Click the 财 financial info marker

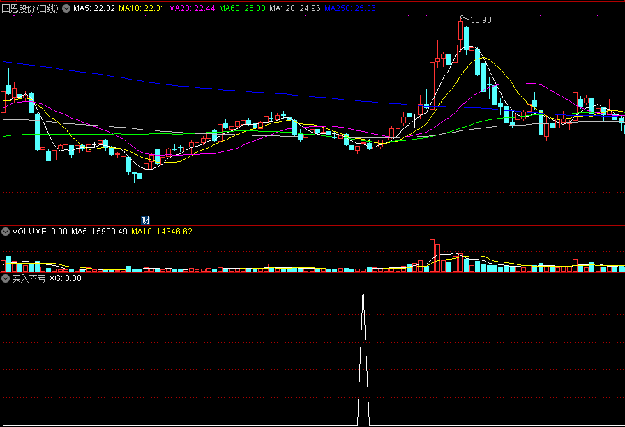pyautogui.click(x=145, y=220)
